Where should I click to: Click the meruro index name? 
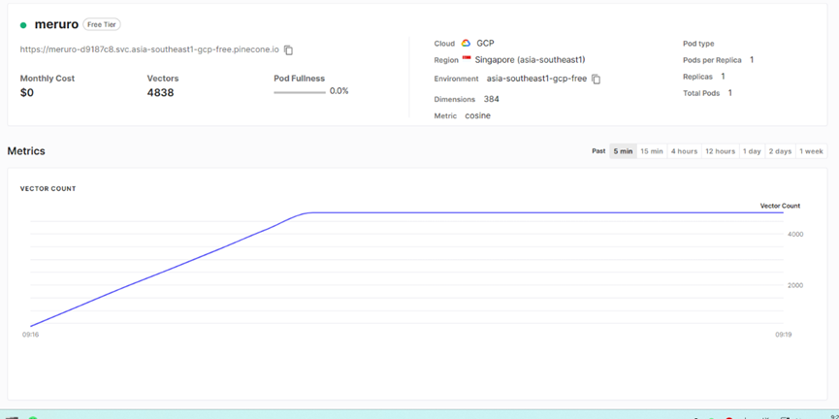56,24
